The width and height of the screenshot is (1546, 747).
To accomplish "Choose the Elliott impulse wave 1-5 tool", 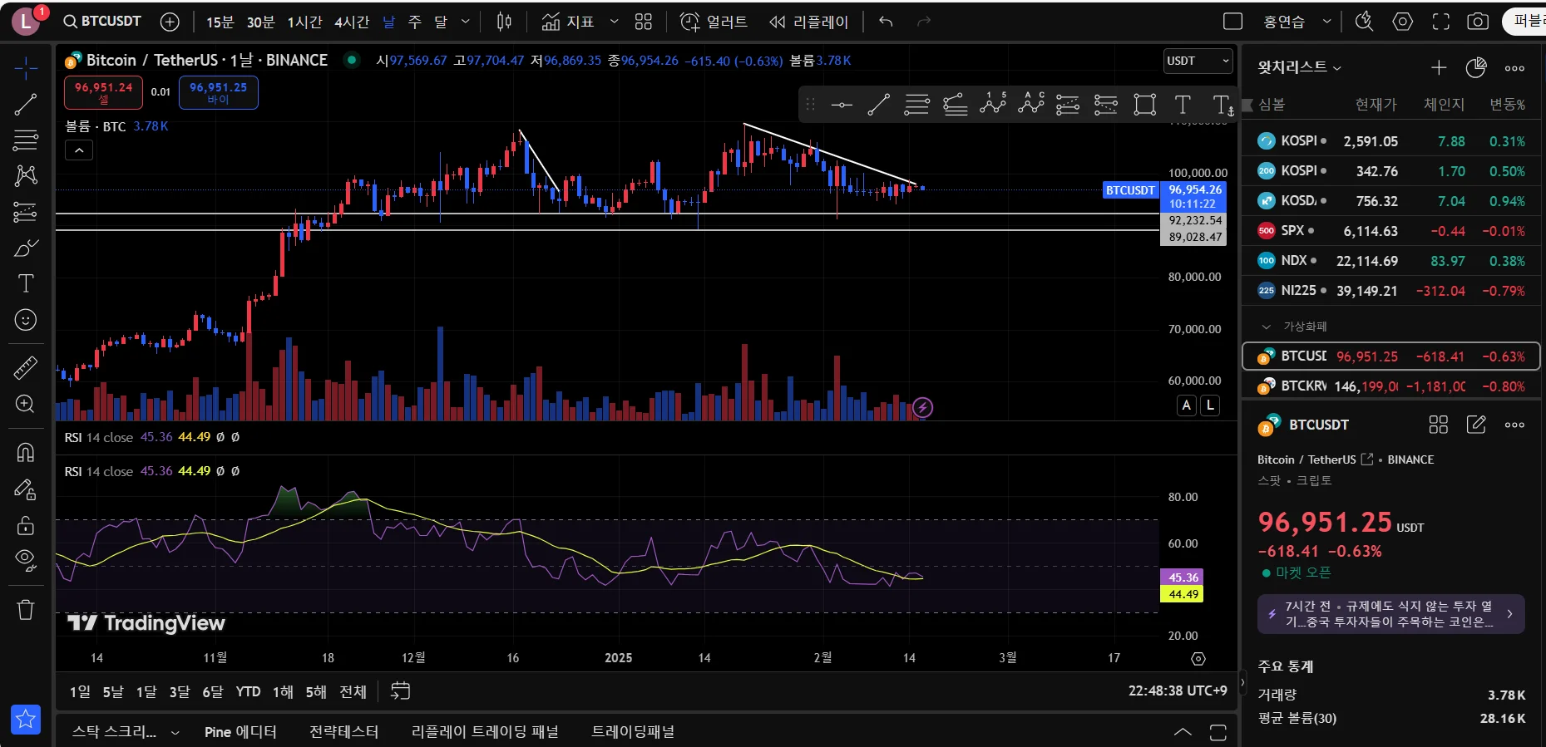I will 993,104.
